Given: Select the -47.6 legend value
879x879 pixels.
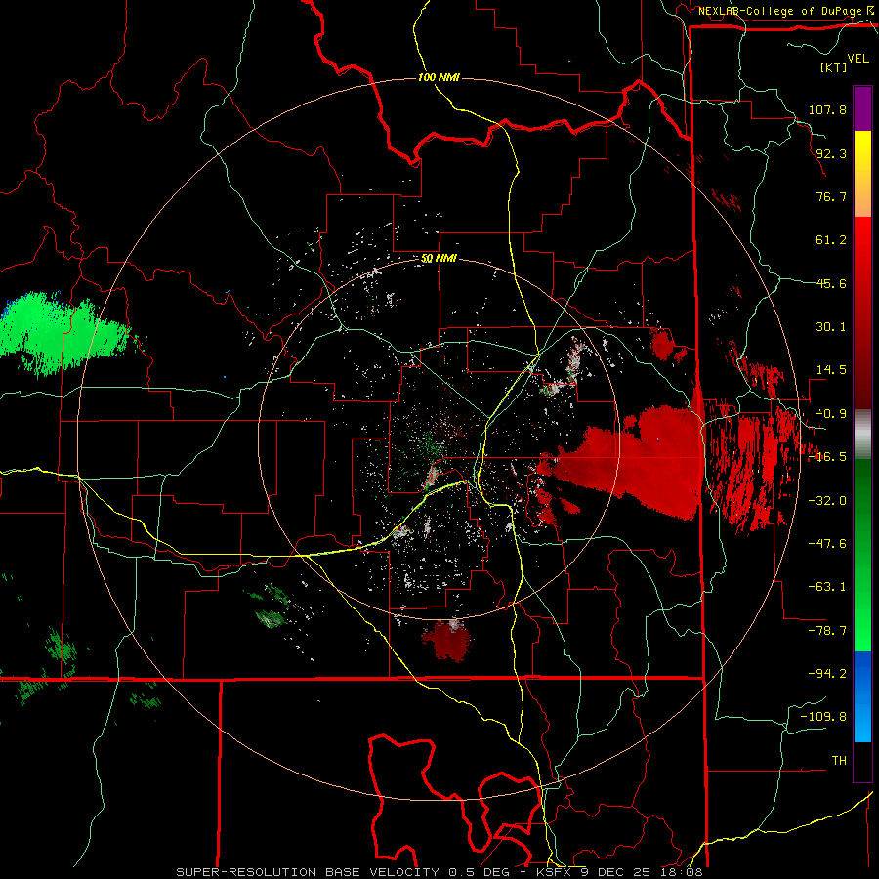Looking at the screenshot, I should [827, 544].
